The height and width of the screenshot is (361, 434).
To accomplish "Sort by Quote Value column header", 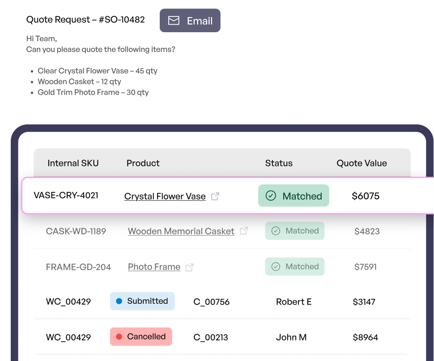I will pyautogui.click(x=362, y=163).
